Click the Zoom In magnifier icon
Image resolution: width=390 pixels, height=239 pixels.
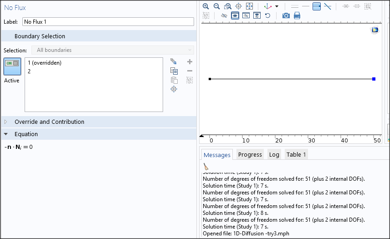click(206, 6)
